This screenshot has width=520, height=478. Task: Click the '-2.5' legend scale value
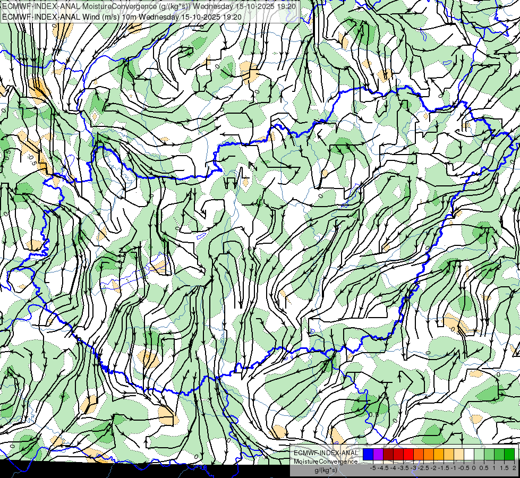point(424,468)
